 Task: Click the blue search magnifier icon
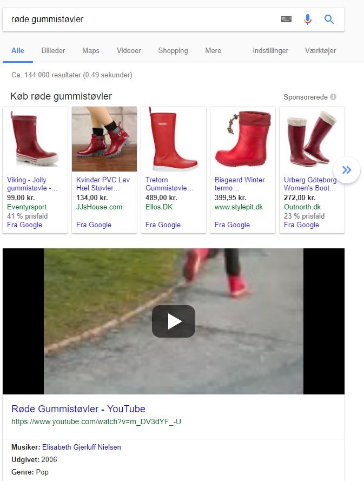pos(329,19)
